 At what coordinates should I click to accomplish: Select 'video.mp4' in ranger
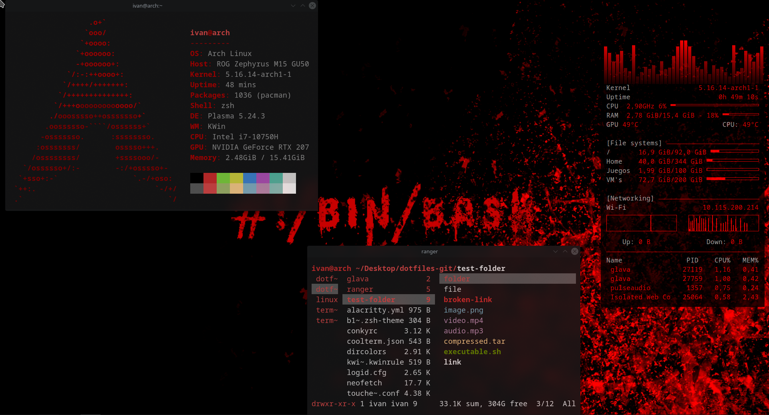pyautogui.click(x=463, y=321)
